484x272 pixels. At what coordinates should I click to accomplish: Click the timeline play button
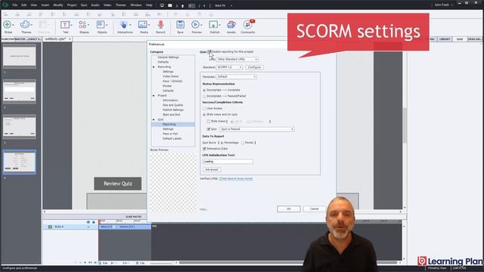(x=85, y=263)
